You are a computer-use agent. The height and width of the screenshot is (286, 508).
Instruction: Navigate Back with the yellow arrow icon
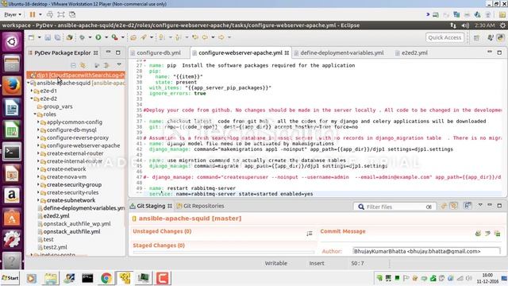205,37
